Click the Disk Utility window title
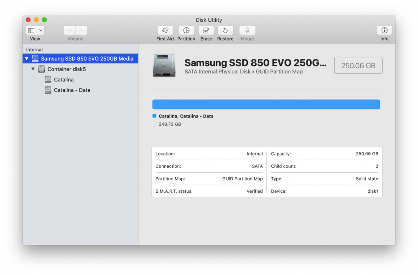Screen dimensions: 418x275 (209, 20)
